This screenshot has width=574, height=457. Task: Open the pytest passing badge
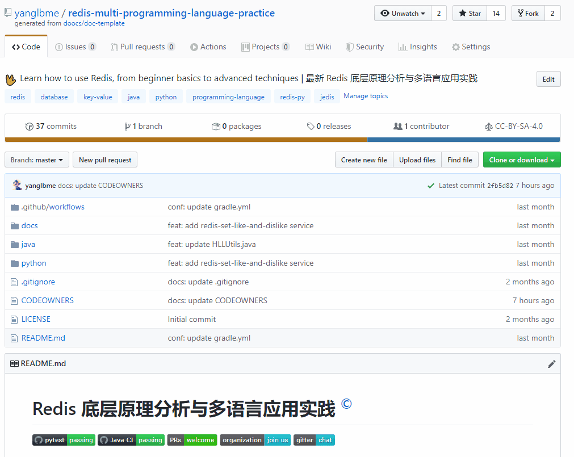point(64,440)
